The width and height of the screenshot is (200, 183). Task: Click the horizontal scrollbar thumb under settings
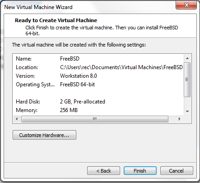pyautogui.click(x=95, y=119)
